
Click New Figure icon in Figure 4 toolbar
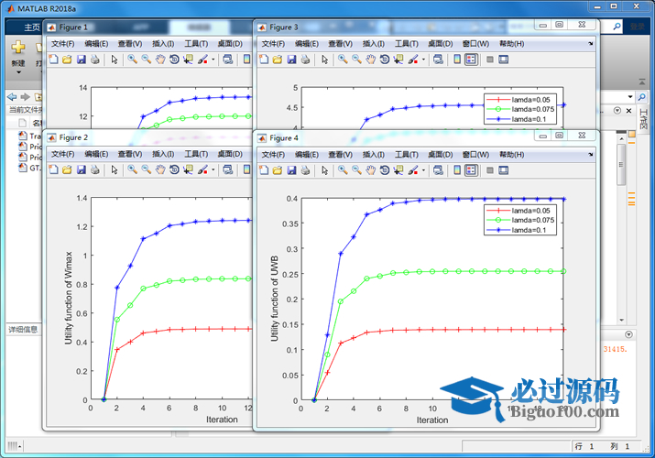[x=264, y=170]
